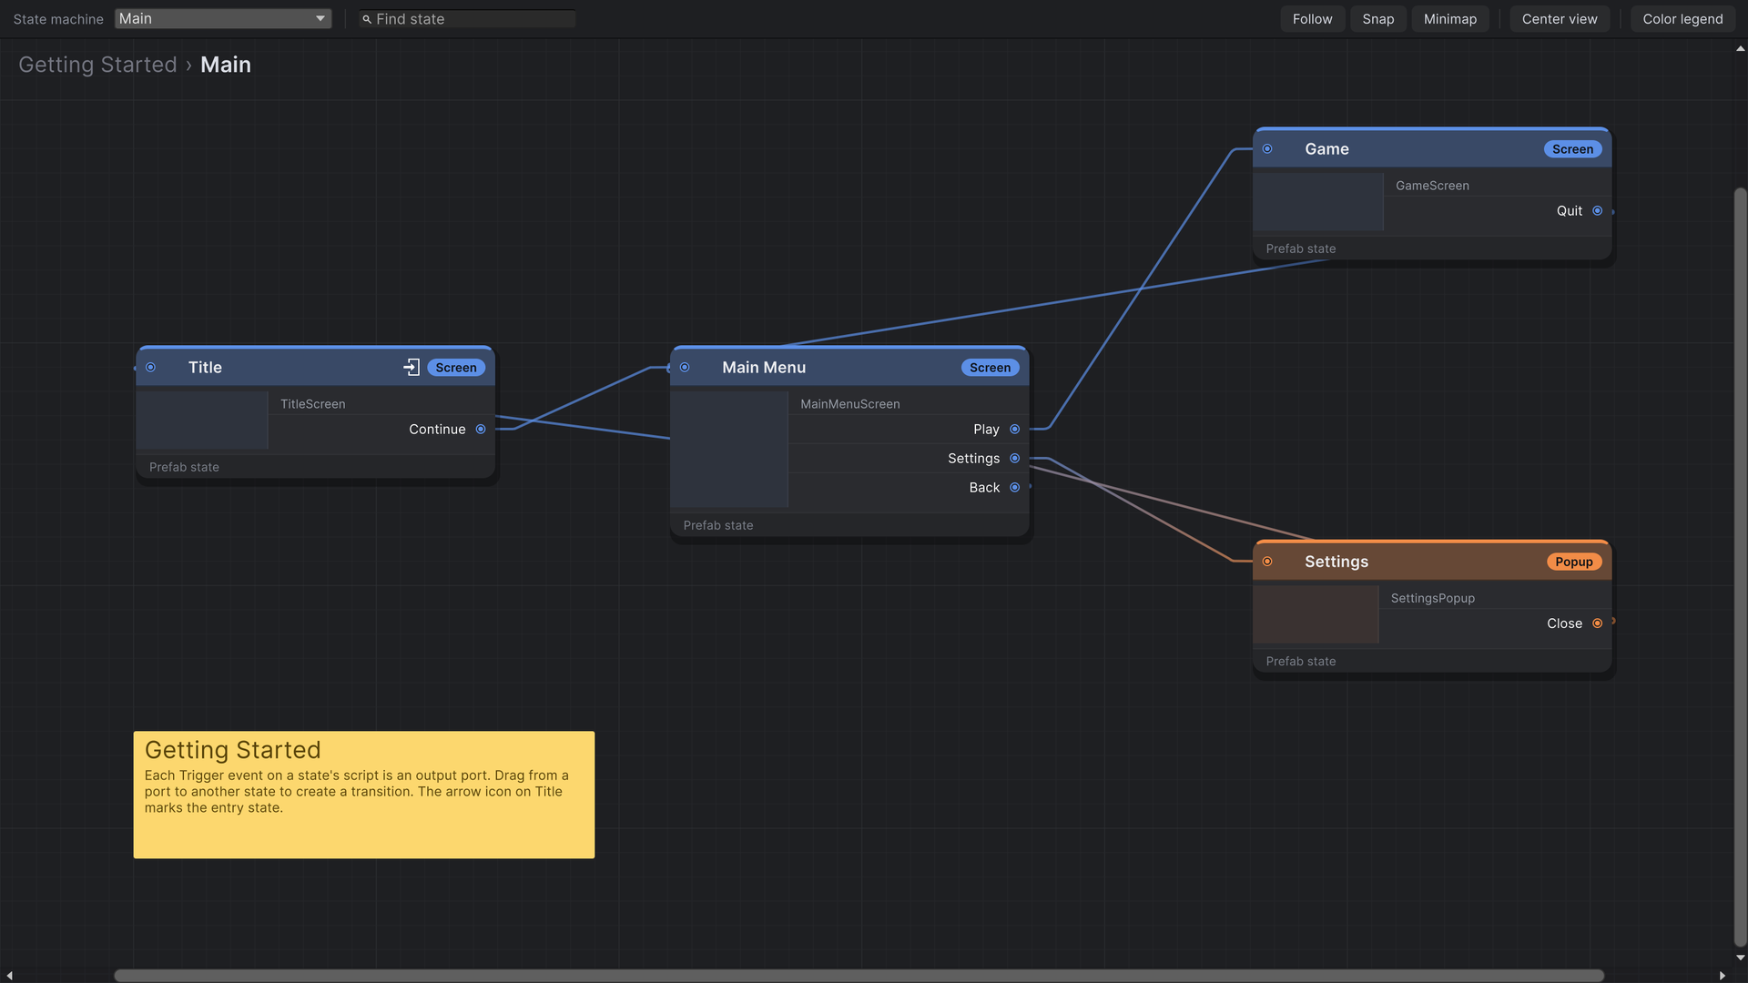Image resolution: width=1748 pixels, height=983 pixels.
Task: Click the scroll left arrow
Action: pos(9,976)
